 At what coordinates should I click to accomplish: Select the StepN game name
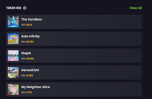coord(26,53)
